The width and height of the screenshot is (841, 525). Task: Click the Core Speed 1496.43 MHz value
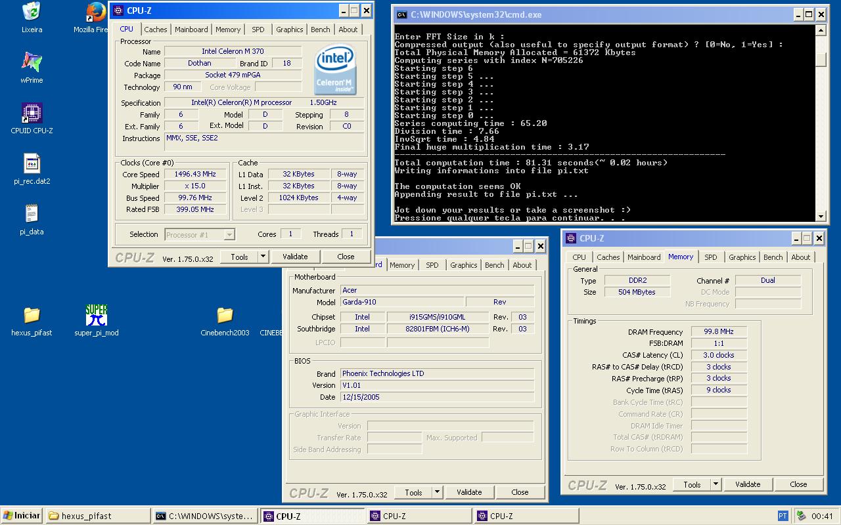195,174
